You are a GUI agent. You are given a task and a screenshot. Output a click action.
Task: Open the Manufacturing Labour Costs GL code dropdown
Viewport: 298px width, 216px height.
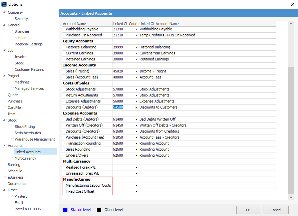click(136, 185)
